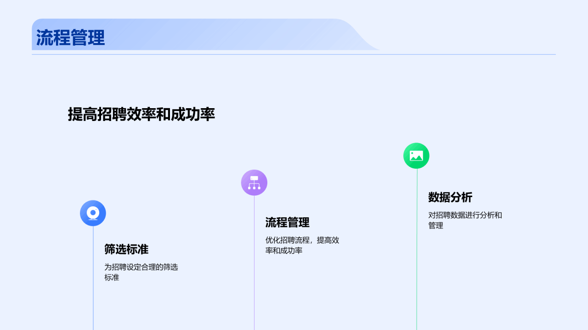Select the description 为招聘设定合理的筛选标准
The image size is (588, 330).
pos(141,272)
